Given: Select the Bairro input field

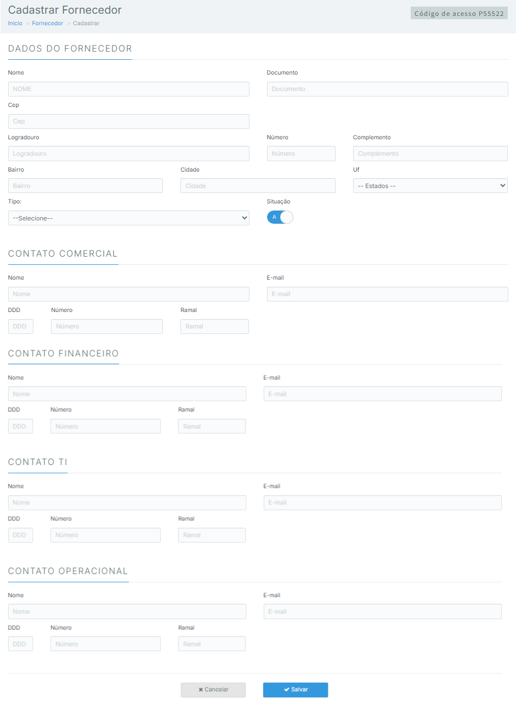Looking at the screenshot, I should tap(86, 186).
